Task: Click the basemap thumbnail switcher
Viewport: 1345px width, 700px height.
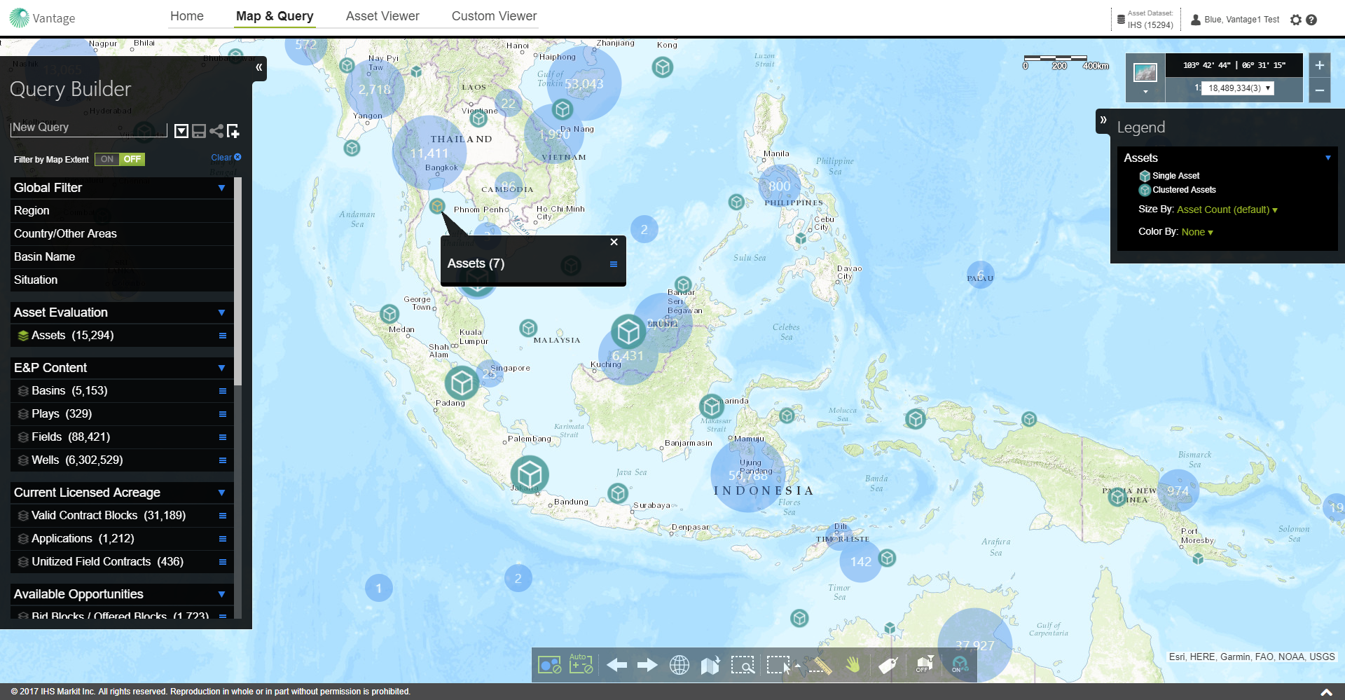Action: [1145, 73]
